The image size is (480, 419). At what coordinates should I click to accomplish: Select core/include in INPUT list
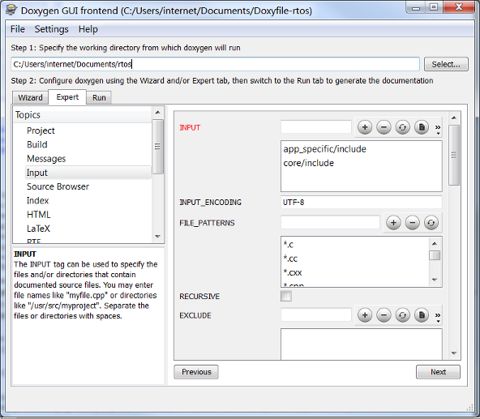308,163
